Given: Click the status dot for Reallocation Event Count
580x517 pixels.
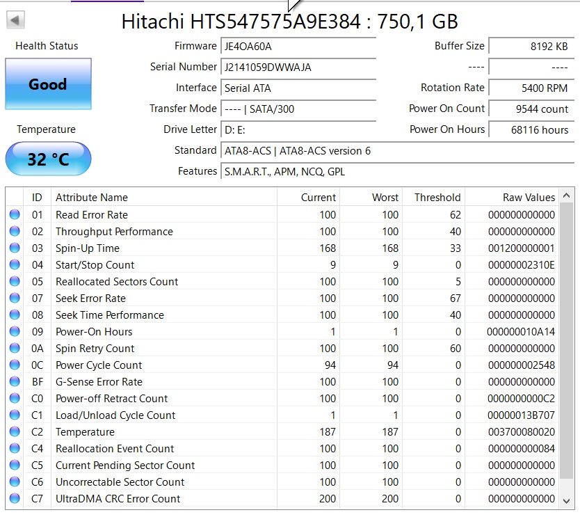Looking at the screenshot, I should (15, 448).
